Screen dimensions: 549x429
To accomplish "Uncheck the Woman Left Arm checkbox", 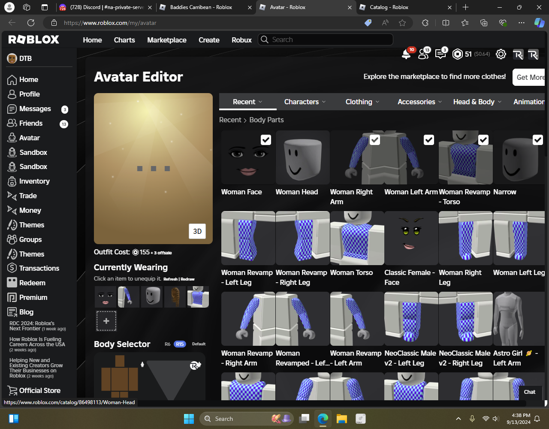I will pyautogui.click(x=429, y=140).
